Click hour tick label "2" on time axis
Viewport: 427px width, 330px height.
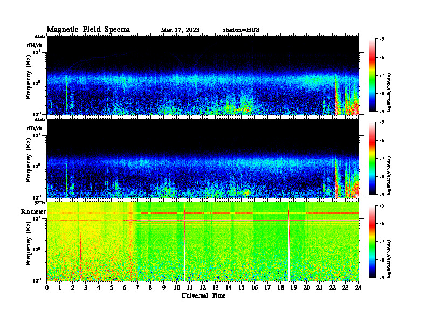point(73,287)
